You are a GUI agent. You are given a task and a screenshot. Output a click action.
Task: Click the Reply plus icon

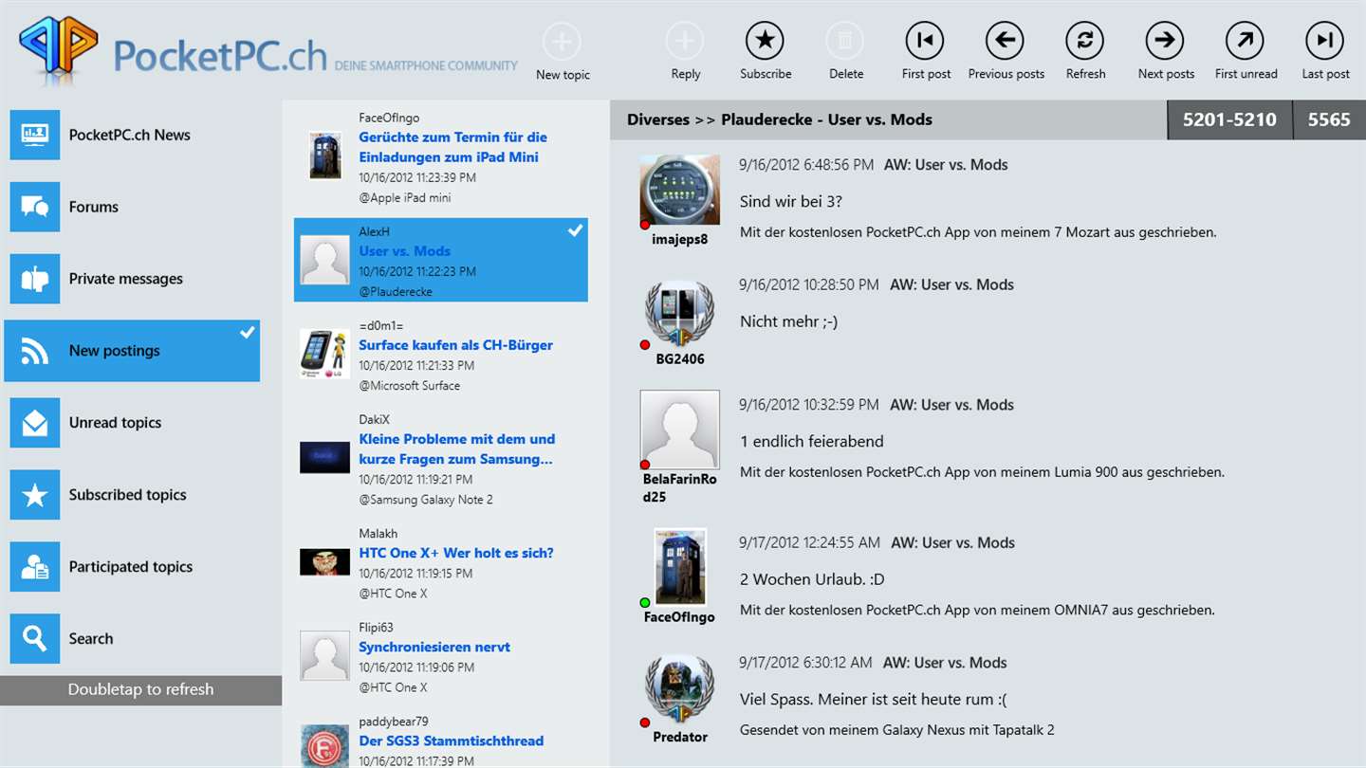tap(685, 42)
